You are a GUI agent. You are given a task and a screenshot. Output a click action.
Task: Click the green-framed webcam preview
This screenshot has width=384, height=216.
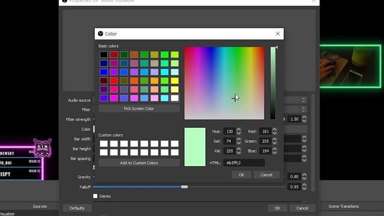350,66
